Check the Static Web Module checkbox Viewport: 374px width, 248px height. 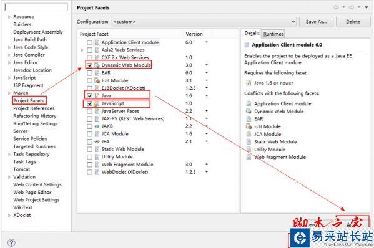point(89,149)
